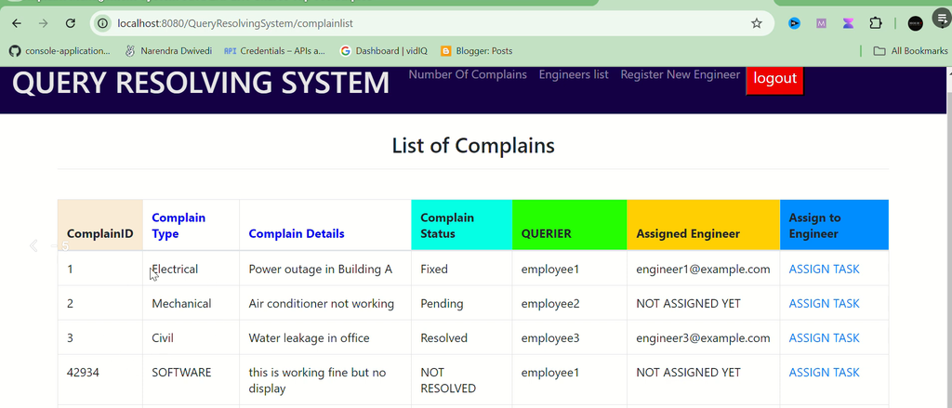Bookmark this page with the star icon
The width and height of the screenshot is (952, 408).
pyautogui.click(x=757, y=23)
